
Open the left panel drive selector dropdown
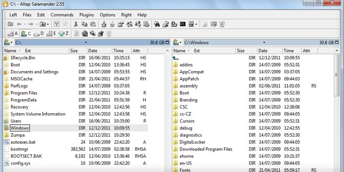pos(8,42)
